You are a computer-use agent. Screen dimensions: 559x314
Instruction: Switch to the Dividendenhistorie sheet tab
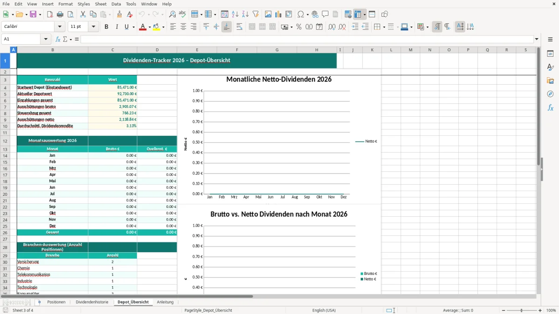[x=92, y=302]
